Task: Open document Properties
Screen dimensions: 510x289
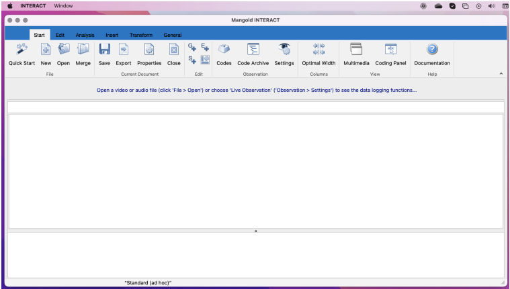Action: 149,54
